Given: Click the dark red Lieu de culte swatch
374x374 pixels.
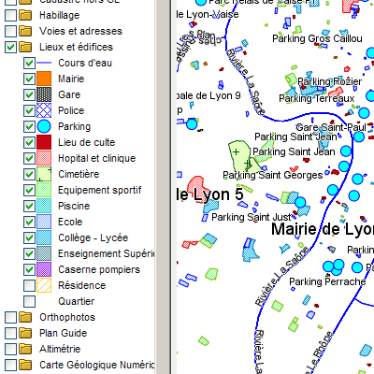Looking at the screenshot, I should pos(44,142).
